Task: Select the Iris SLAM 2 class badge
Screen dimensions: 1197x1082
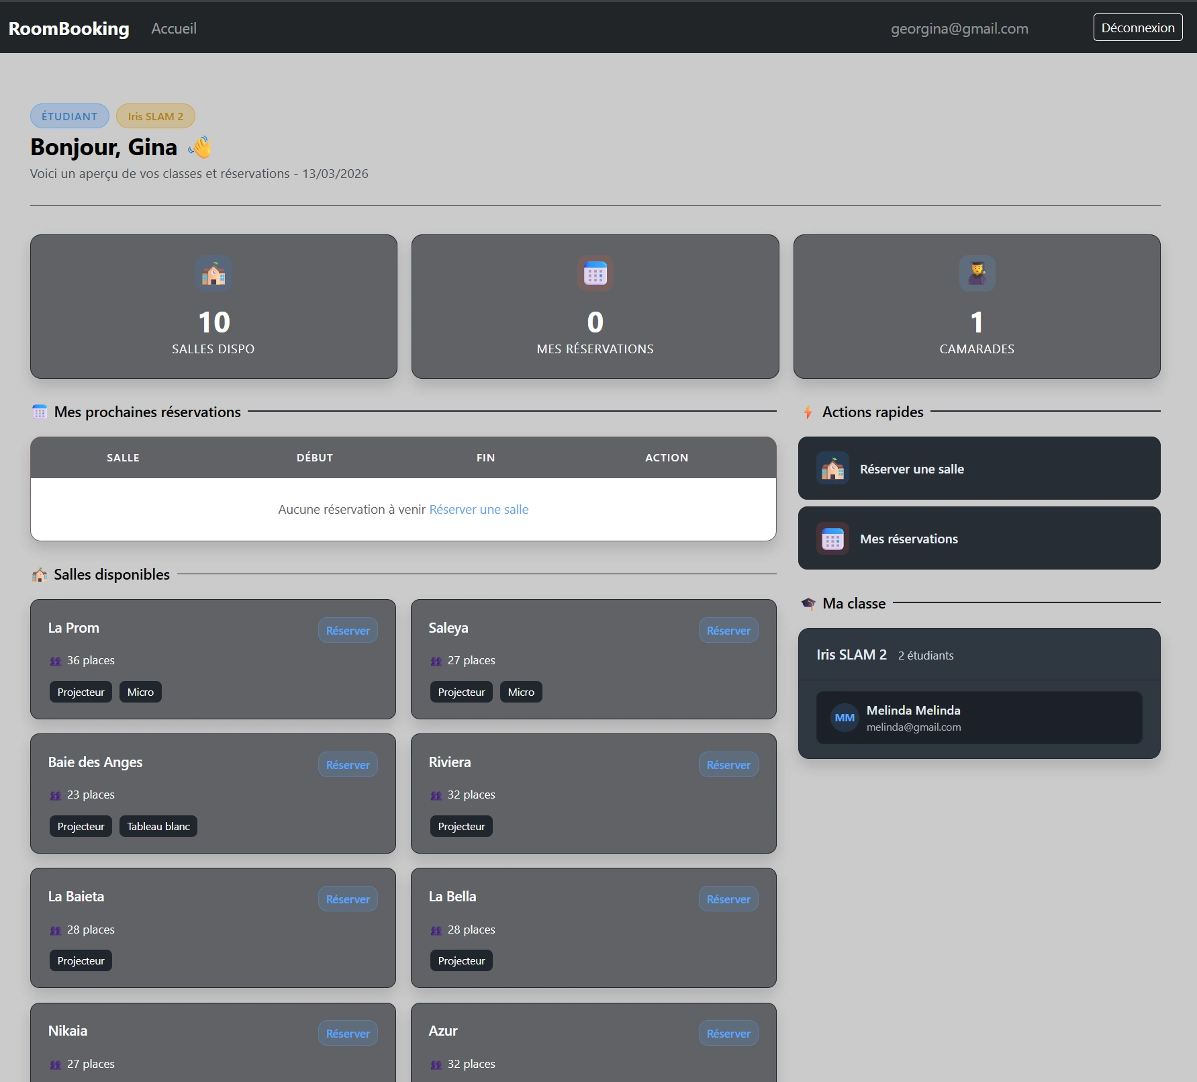Action: [x=156, y=116]
